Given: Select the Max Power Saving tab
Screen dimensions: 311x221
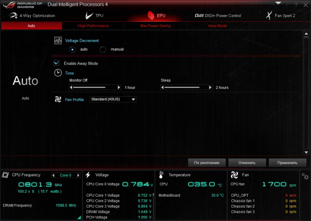Looking at the screenshot, I should point(155,26).
